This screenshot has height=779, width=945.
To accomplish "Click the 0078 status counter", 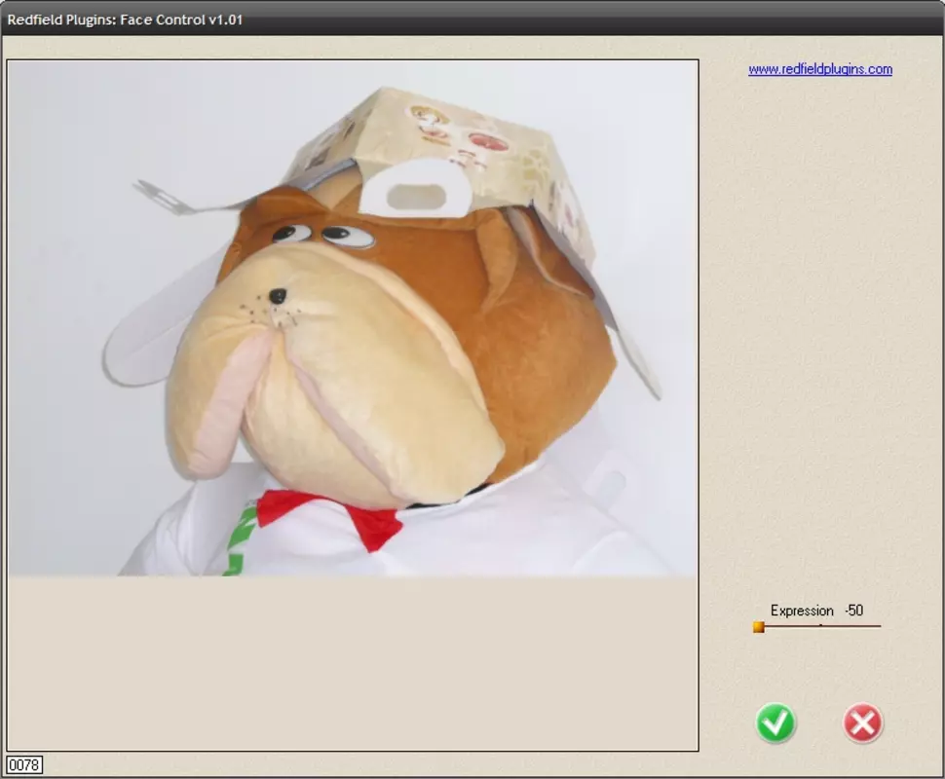I will [x=24, y=764].
